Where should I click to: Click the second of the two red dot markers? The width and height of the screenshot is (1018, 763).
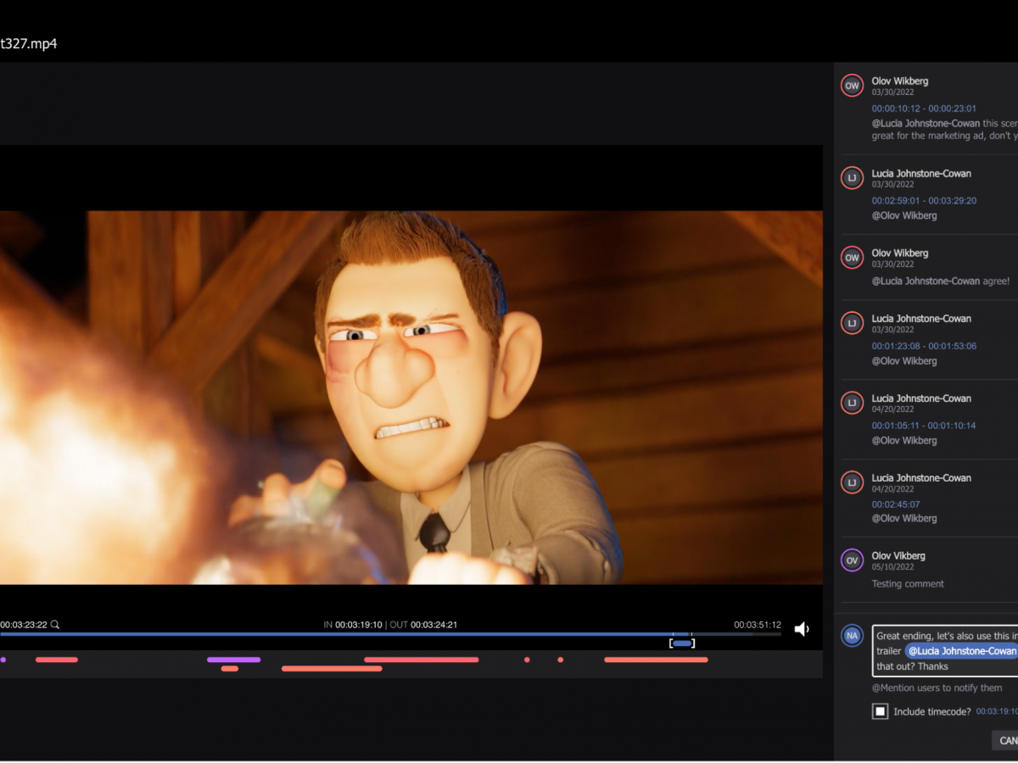(x=560, y=660)
